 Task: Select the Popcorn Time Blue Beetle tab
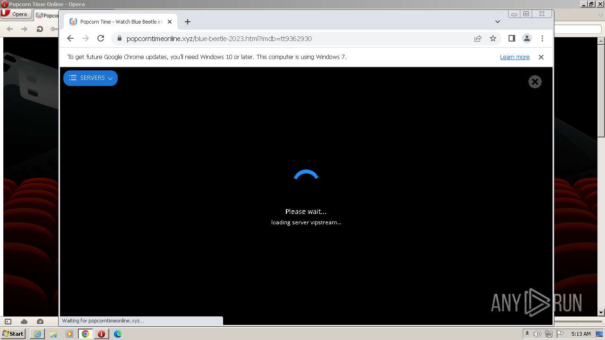(121, 22)
